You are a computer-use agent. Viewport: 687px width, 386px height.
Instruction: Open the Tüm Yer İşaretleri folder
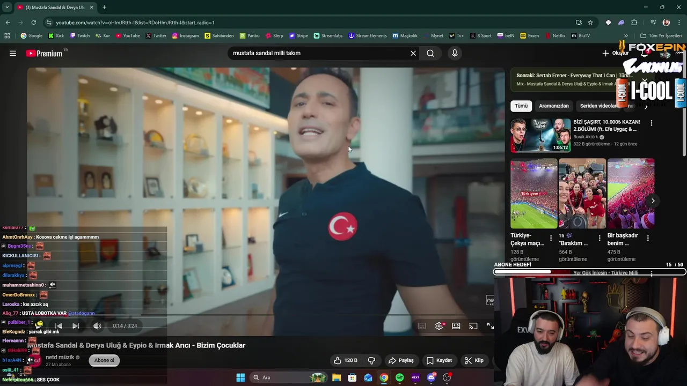click(661, 36)
